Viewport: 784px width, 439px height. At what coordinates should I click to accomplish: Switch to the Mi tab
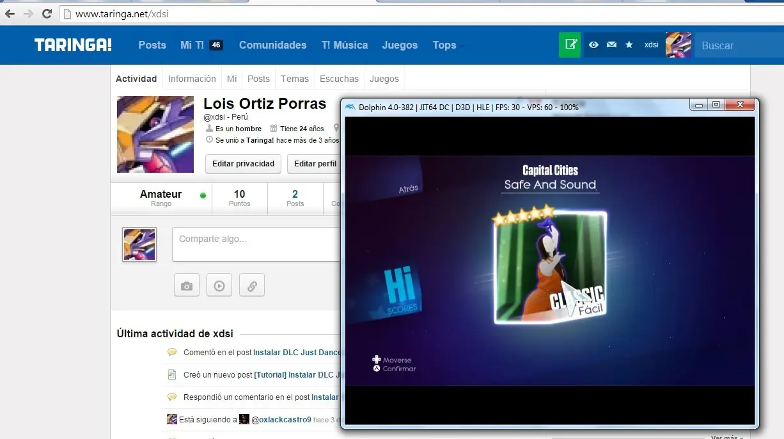point(231,79)
